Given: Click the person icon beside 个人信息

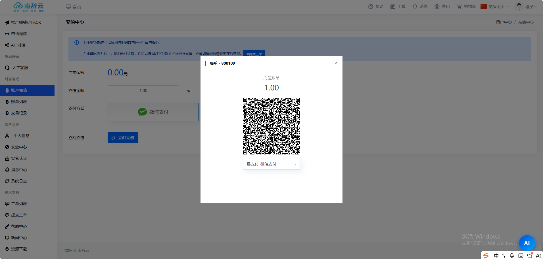Looking at the screenshot, I should [7, 136].
